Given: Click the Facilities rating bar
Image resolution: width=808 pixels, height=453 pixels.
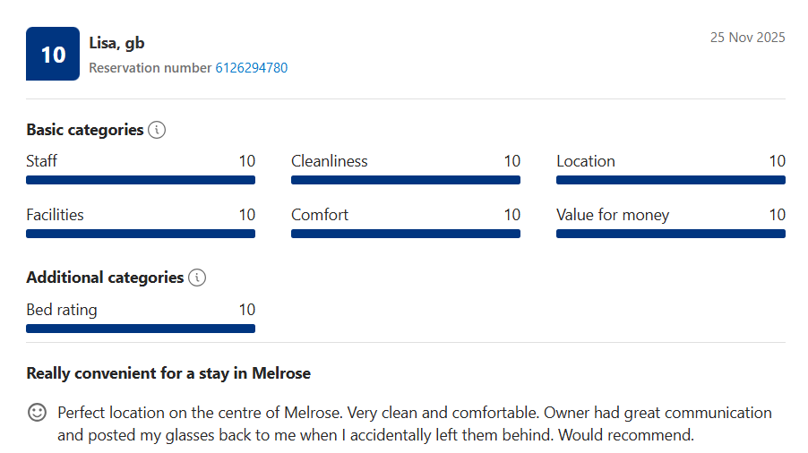Looking at the screenshot, I should pos(141,234).
